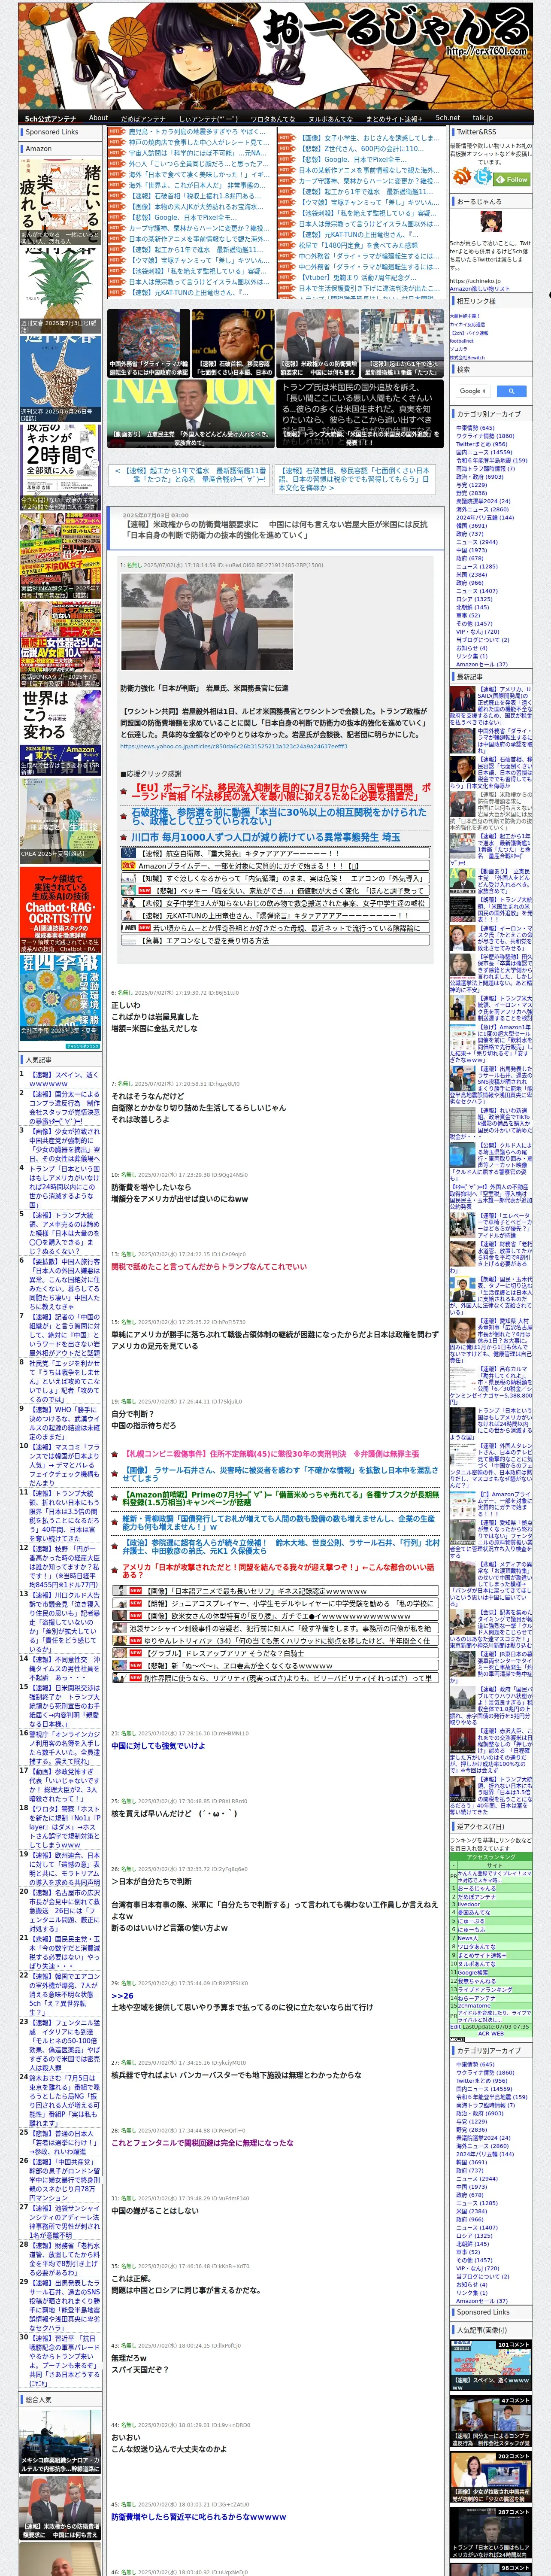
Task: Open the 5ch公式アンテナ nav item
Action: coord(50,118)
